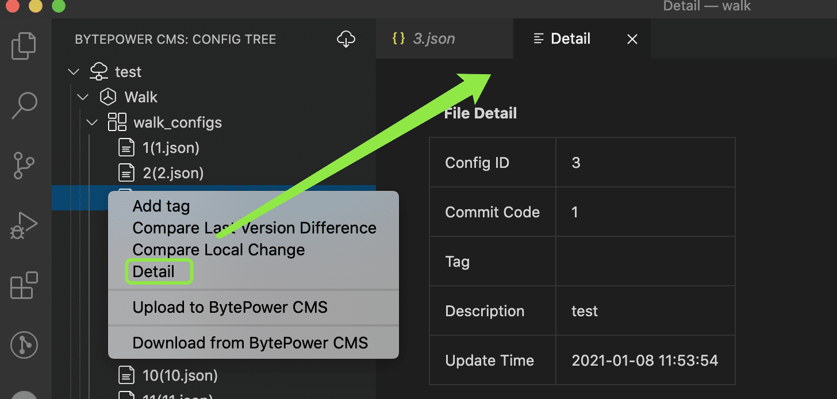The height and width of the screenshot is (399, 837).
Task: Click the test server label
Action: click(x=128, y=72)
